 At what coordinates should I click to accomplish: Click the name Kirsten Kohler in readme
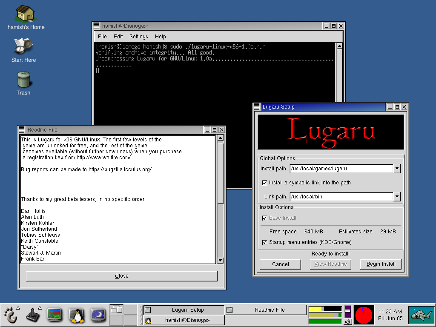point(37,223)
